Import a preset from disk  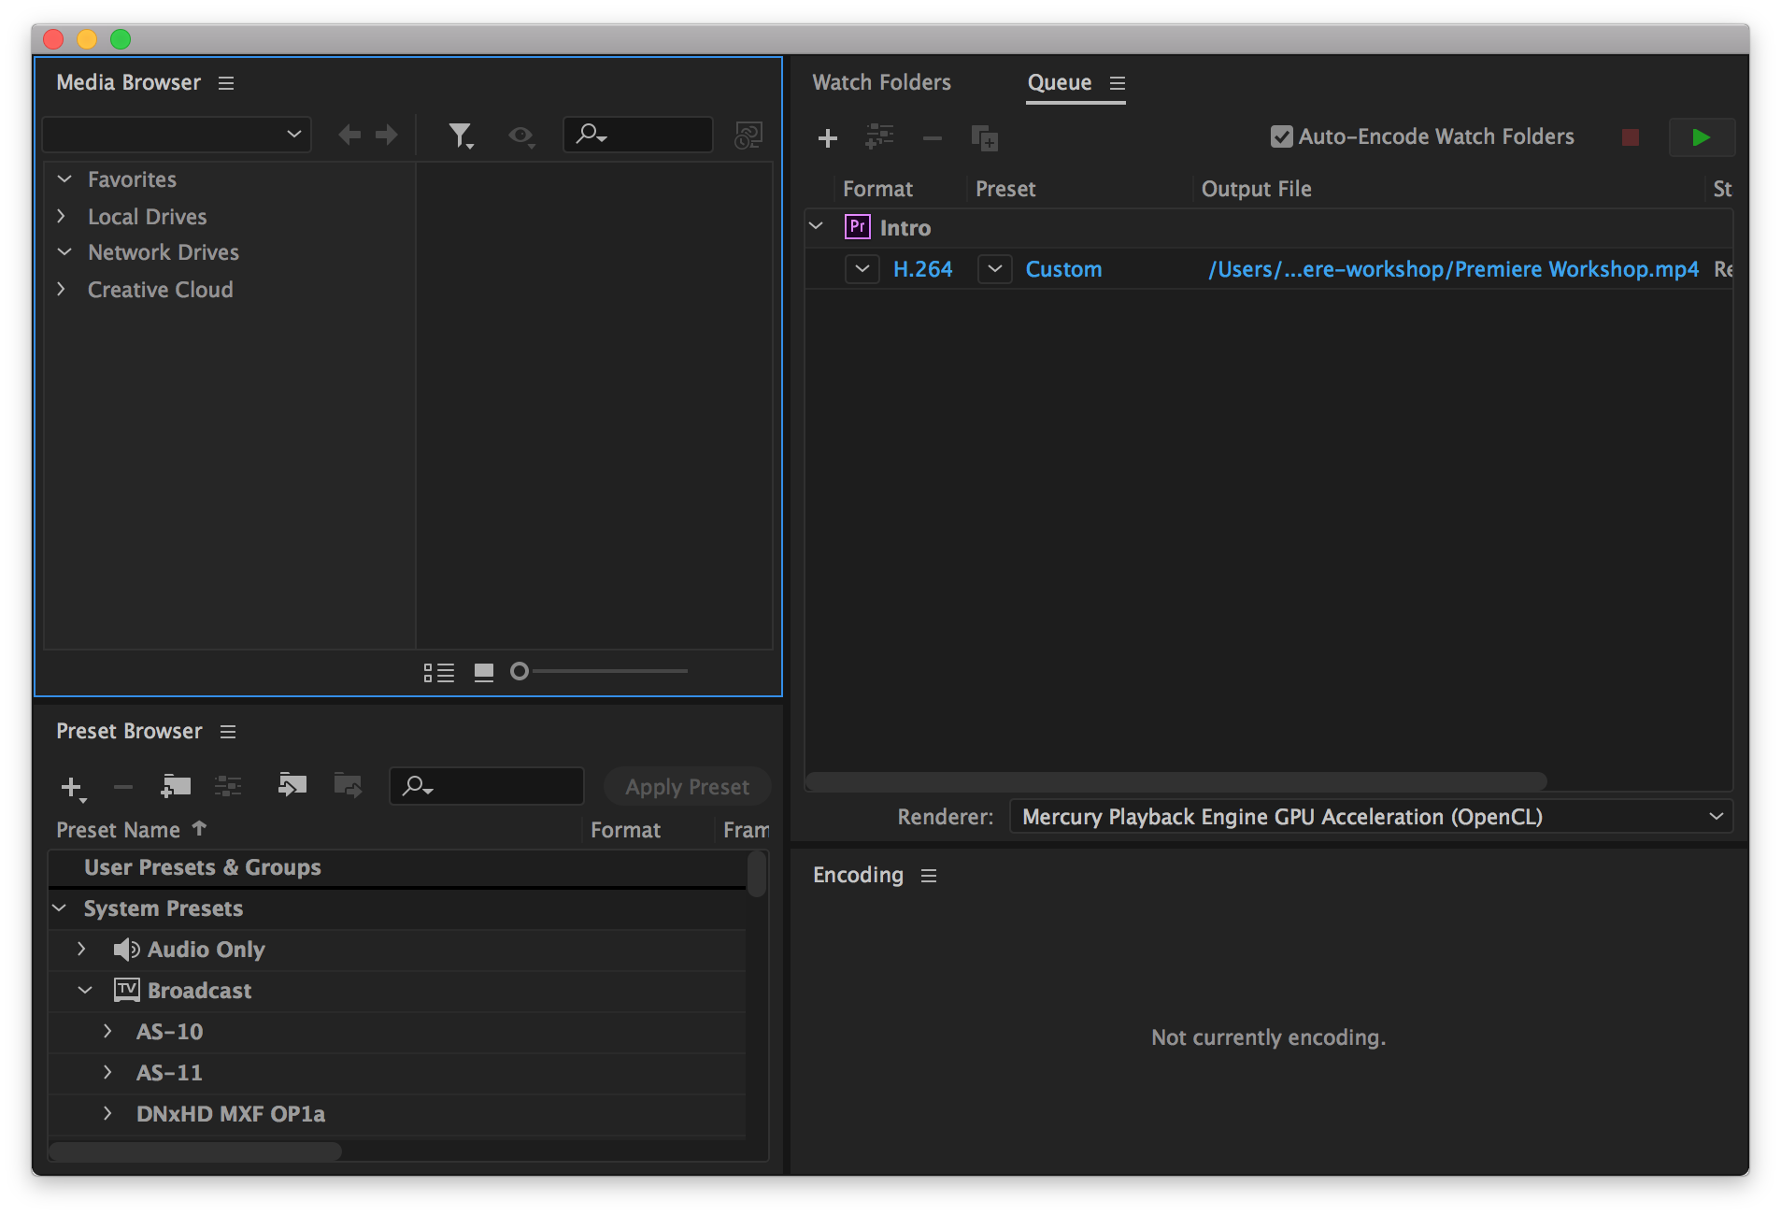point(292,786)
